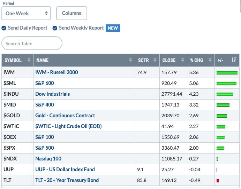Click the TLT red change bar
The height and width of the screenshot is (189, 241).
pos(218,181)
